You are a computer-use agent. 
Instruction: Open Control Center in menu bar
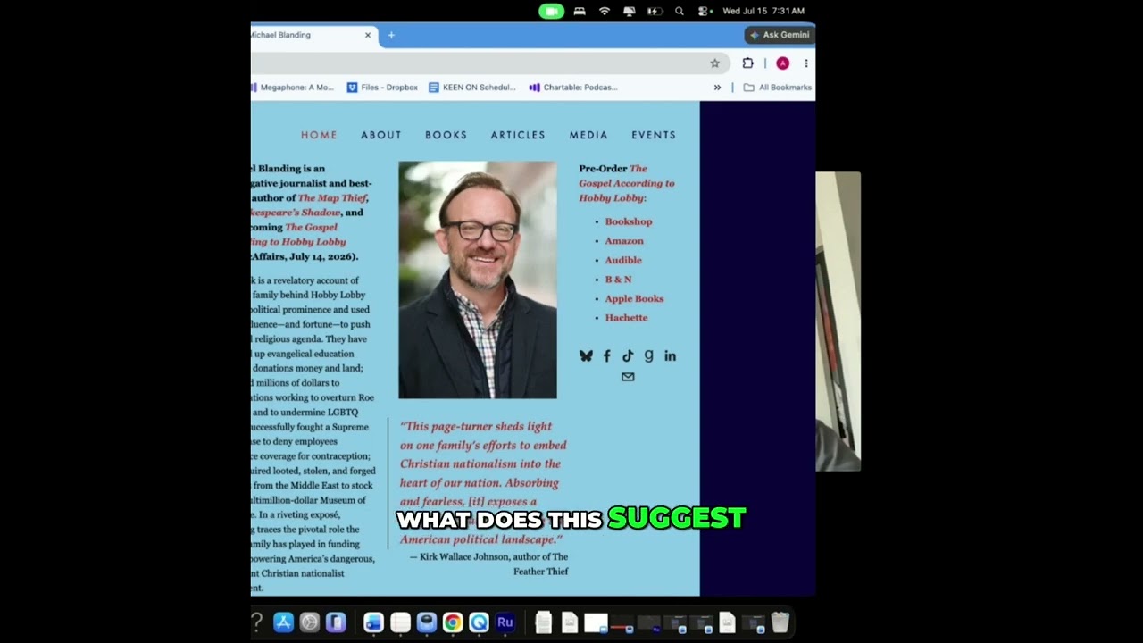tap(705, 12)
